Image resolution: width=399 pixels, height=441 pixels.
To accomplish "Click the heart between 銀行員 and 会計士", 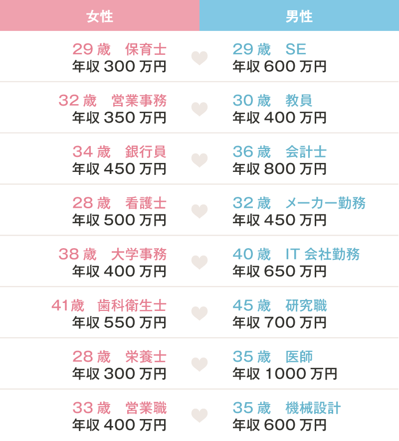I will tap(199, 160).
